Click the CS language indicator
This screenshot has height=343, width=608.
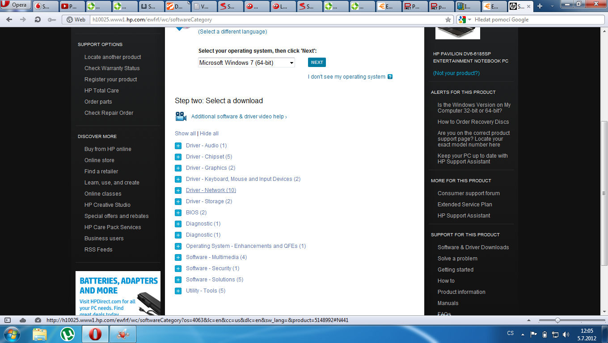point(511,334)
